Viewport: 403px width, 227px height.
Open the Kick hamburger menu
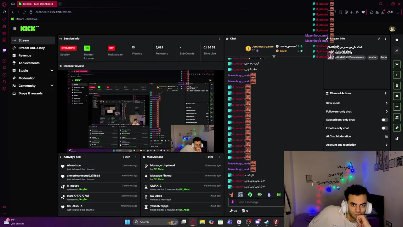15,29
